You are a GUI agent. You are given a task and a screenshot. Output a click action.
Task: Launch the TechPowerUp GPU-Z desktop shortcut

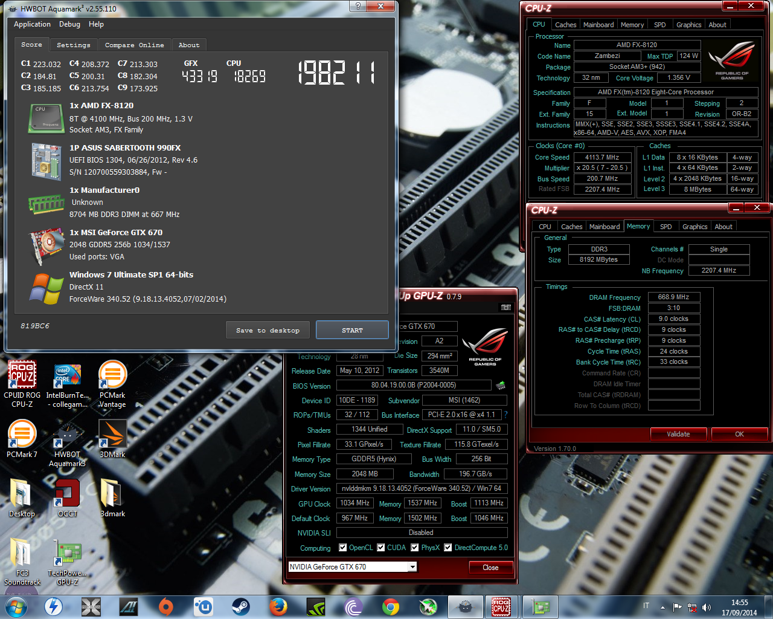tap(67, 562)
